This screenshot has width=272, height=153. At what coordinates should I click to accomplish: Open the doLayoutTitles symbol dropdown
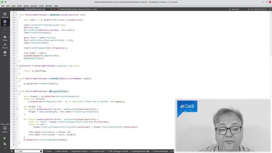click(78, 9)
